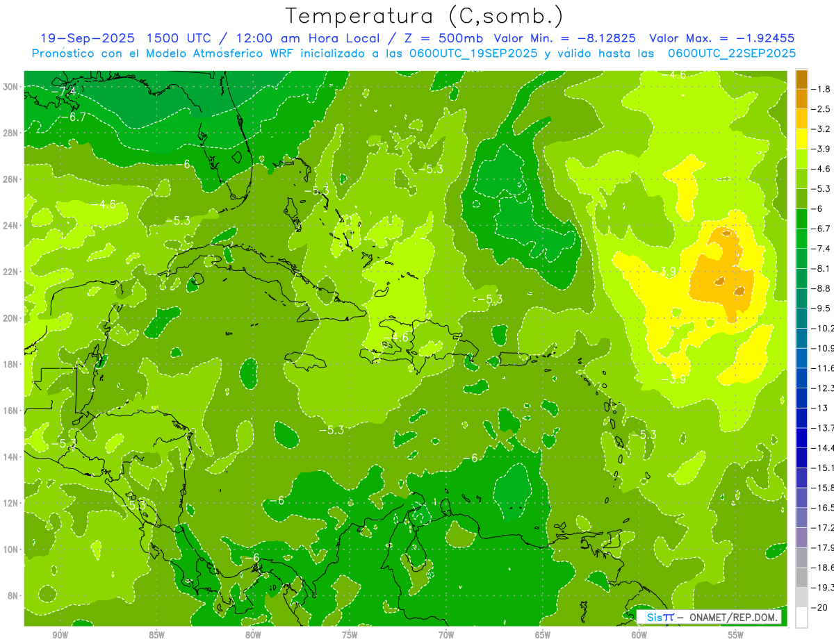This screenshot has width=834, height=644.
Task: Click the '8N' latitude axis label
Action: (x=13, y=595)
